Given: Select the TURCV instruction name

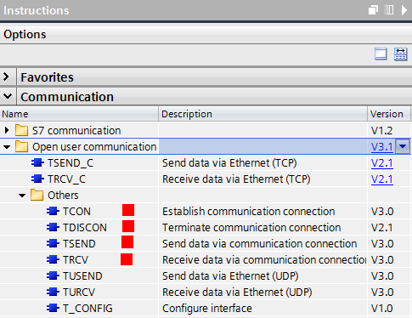Looking at the screenshot, I should 79,292.
